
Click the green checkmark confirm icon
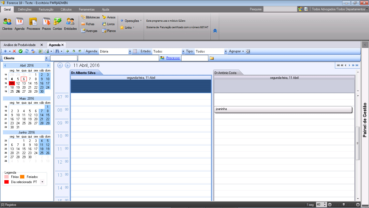21,51
